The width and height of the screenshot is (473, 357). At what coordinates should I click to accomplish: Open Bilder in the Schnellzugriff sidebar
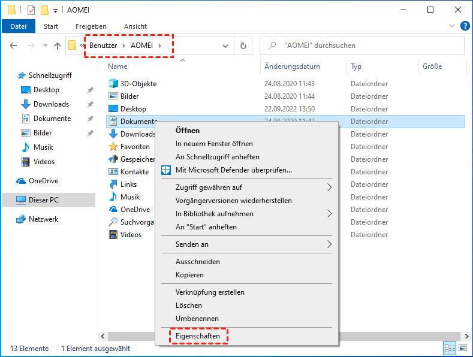coord(36,133)
